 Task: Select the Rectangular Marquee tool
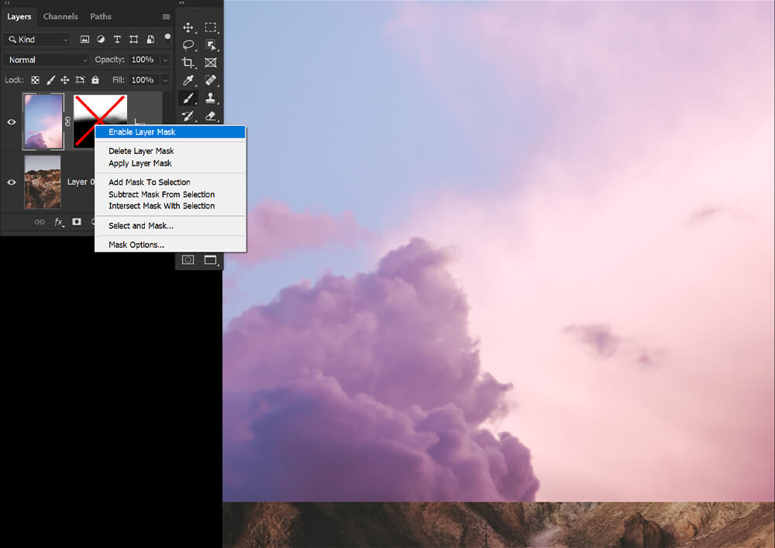coord(210,27)
